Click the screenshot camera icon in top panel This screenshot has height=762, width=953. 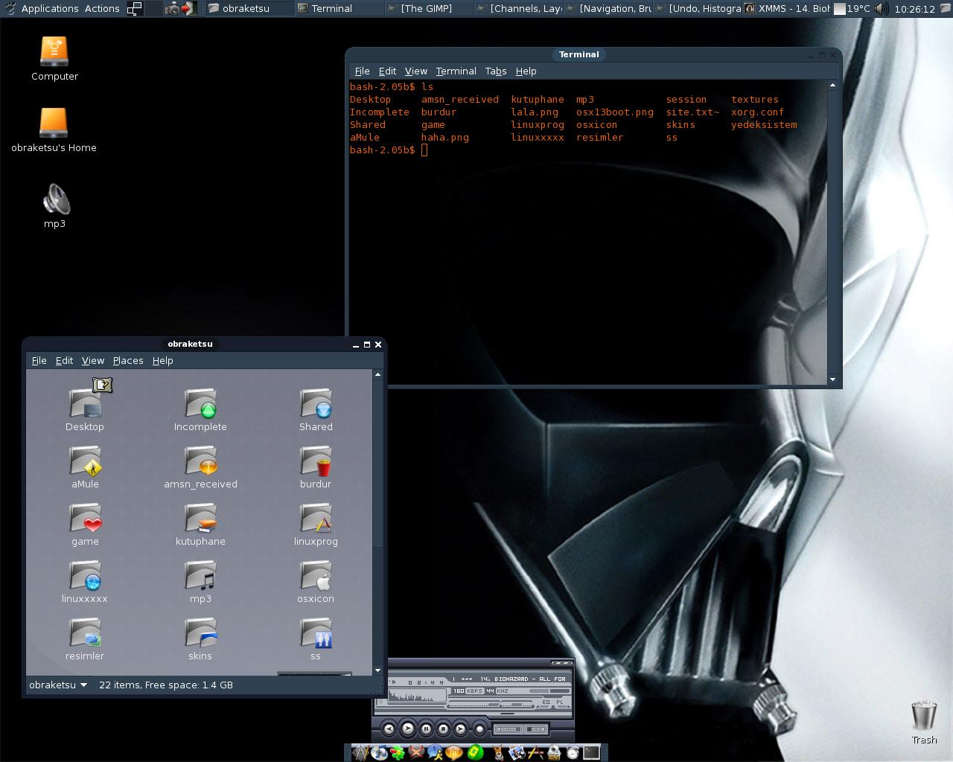172,9
